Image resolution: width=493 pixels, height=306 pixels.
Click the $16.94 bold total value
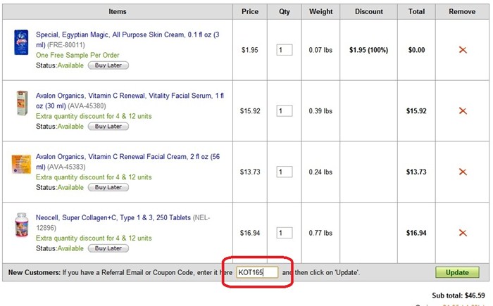[416, 233]
